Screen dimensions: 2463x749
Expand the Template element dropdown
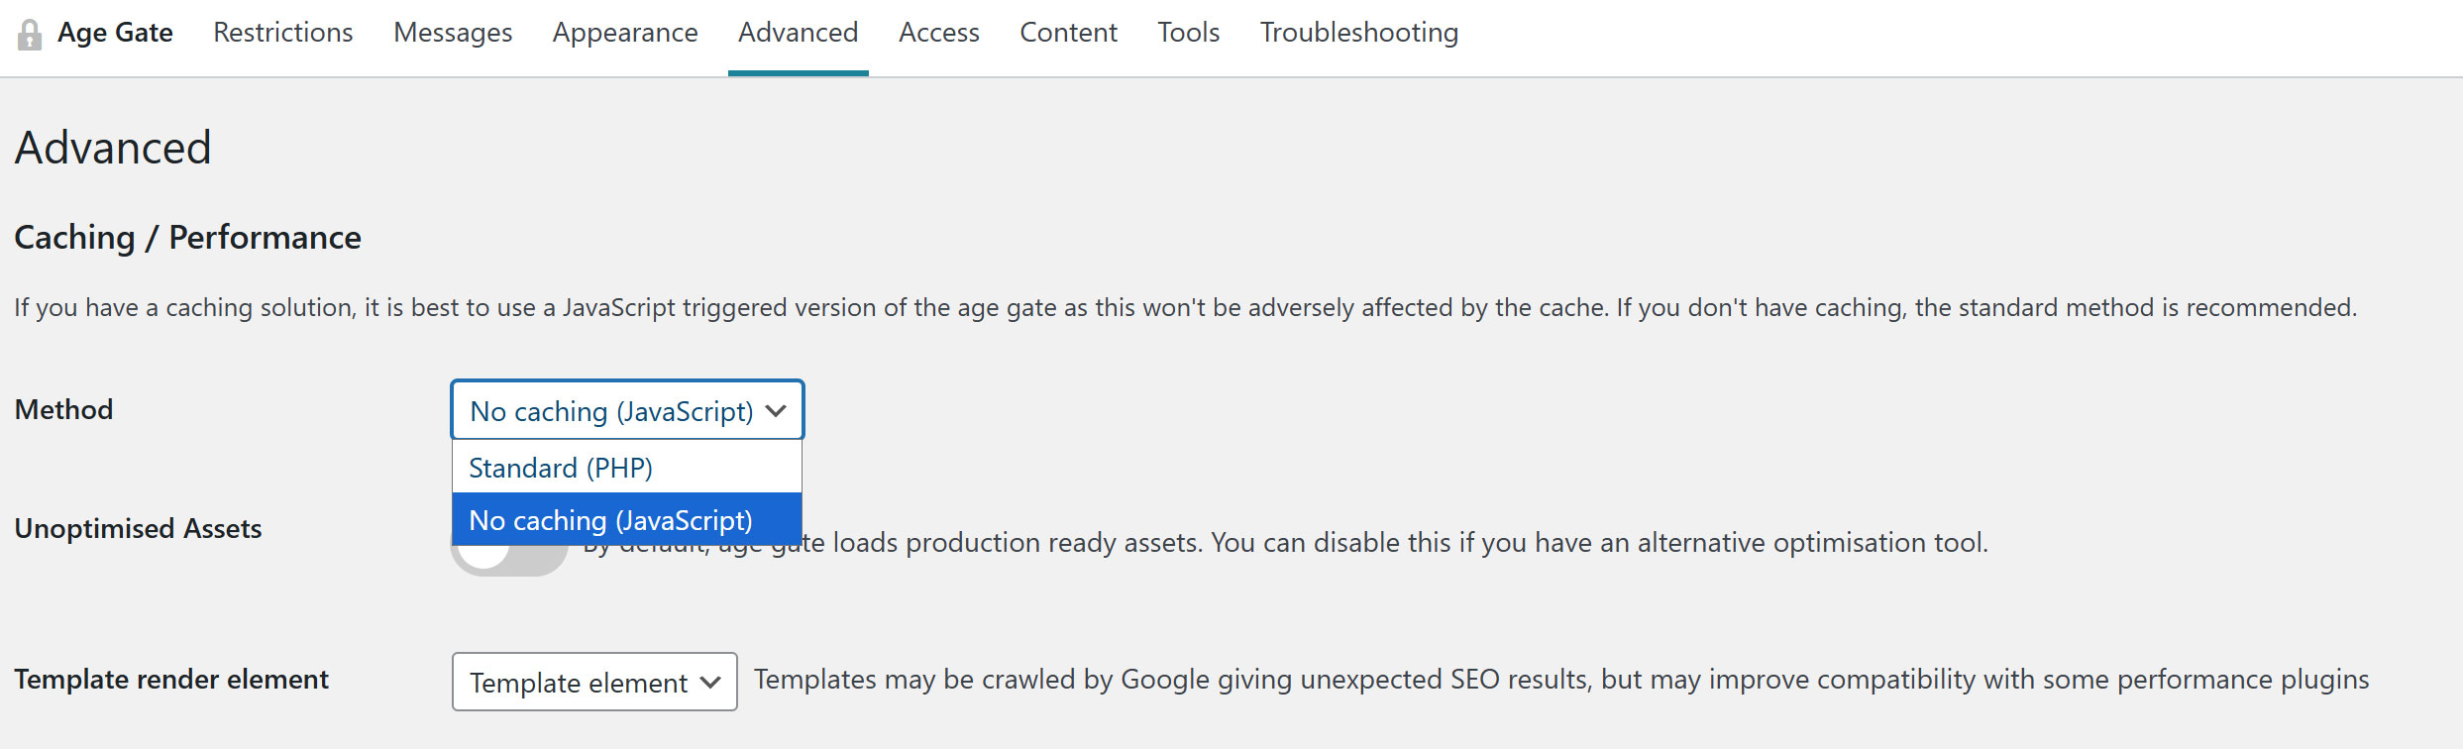click(x=594, y=682)
